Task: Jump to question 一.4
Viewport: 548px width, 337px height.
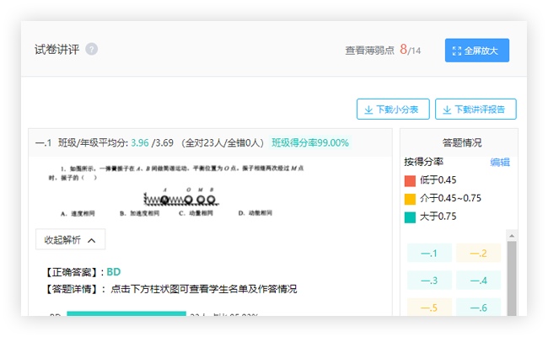Action: coord(478,281)
